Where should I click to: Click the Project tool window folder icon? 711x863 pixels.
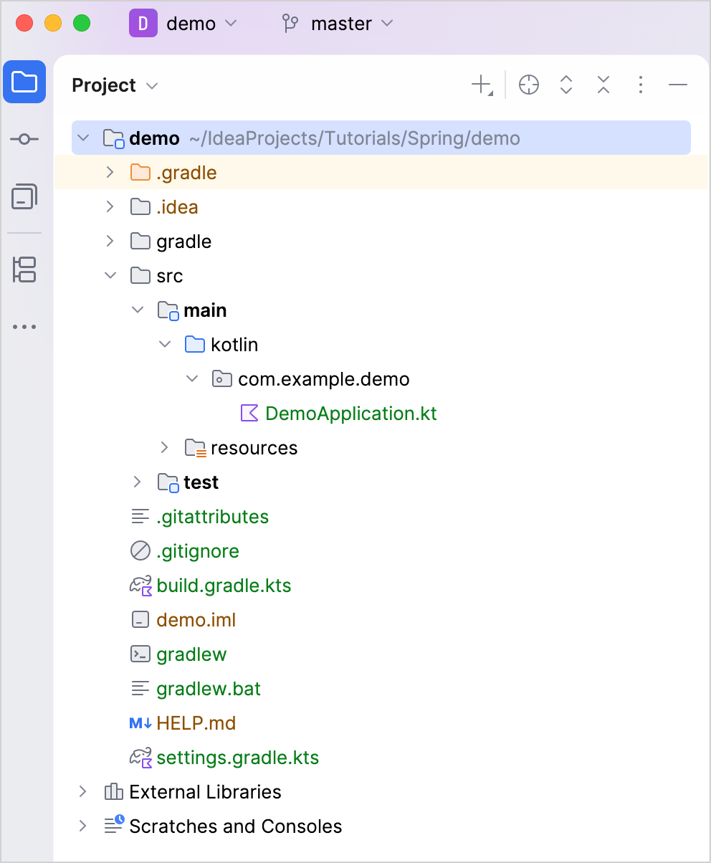point(24,82)
